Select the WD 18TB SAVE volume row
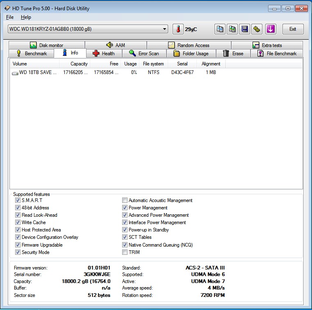Image resolution: width=312 pixels, height=310 pixels. 118,72
